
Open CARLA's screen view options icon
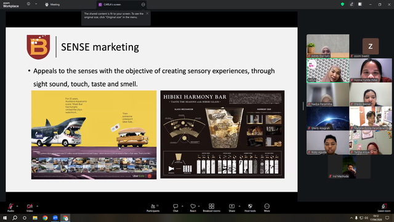pos(143,4)
